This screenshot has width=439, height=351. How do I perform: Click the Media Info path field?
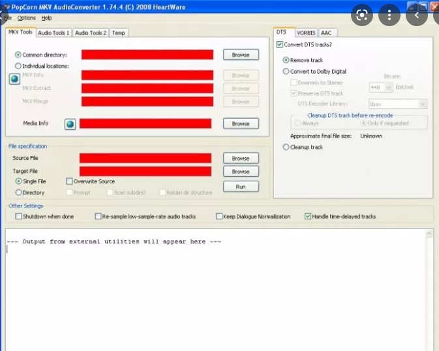pos(145,123)
